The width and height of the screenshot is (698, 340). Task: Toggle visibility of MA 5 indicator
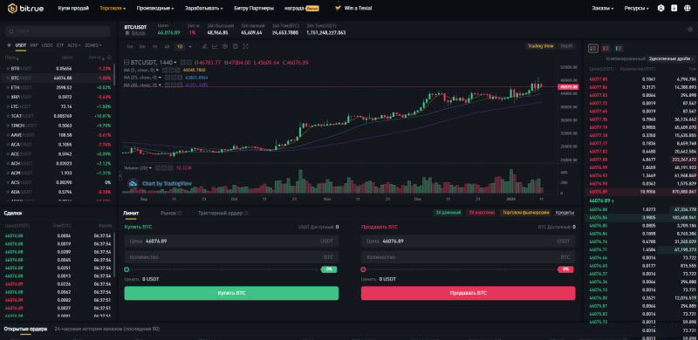click(164, 71)
